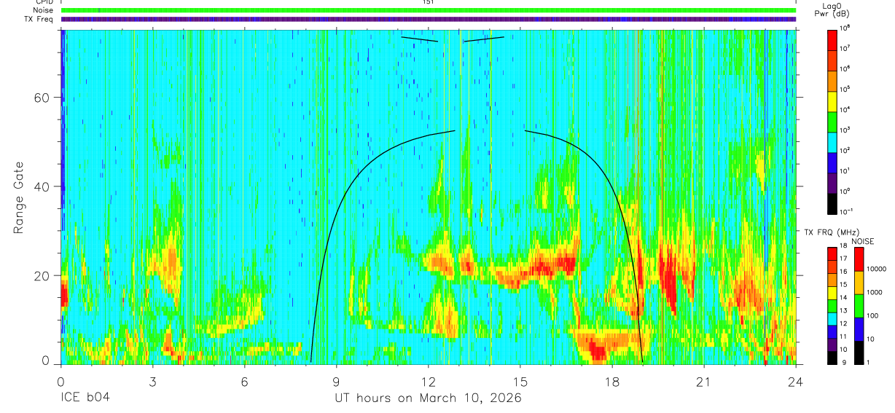Select the green segment of NOISE colorbar
This screenshot has height=413, width=895.
(x=858, y=305)
